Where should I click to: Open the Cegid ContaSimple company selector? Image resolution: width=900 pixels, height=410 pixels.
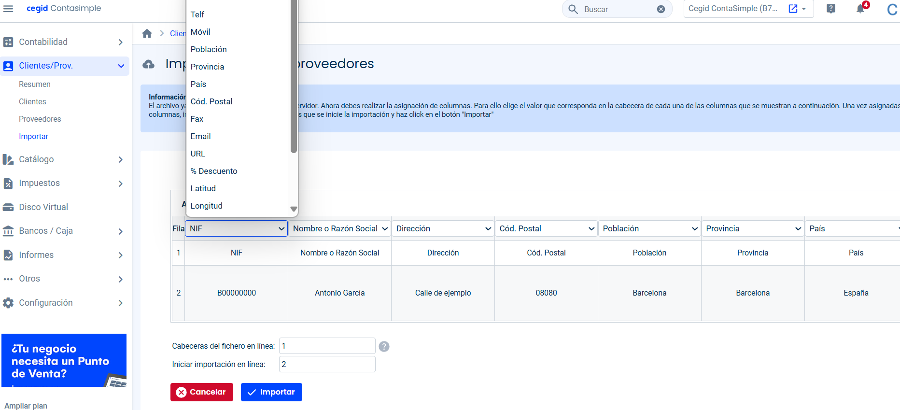(x=748, y=9)
